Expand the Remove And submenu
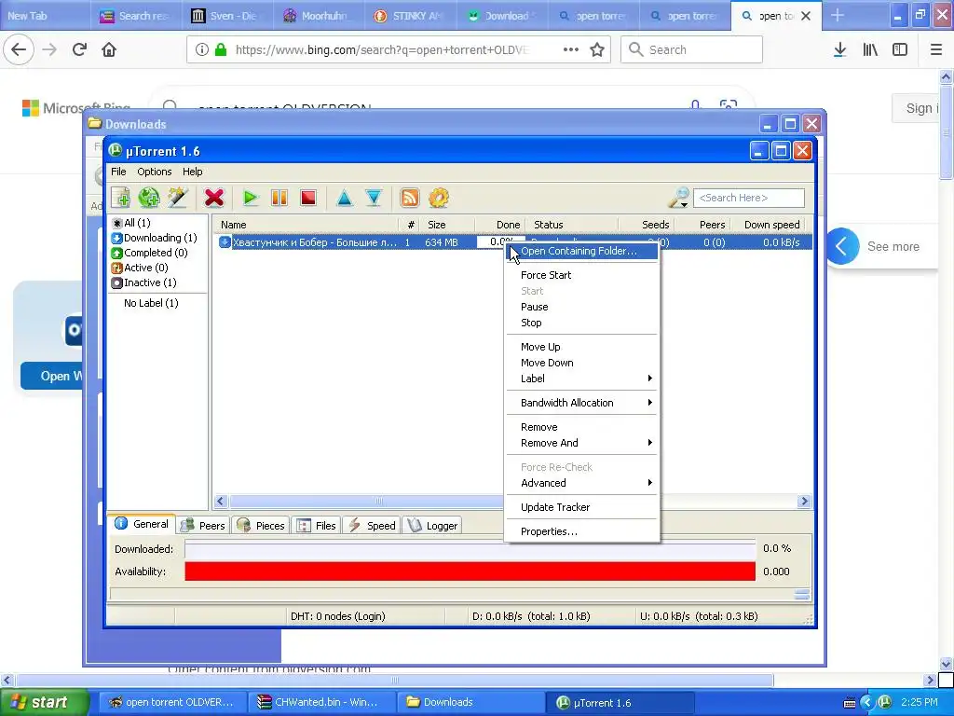954x716 pixels. tap(582, 443)
